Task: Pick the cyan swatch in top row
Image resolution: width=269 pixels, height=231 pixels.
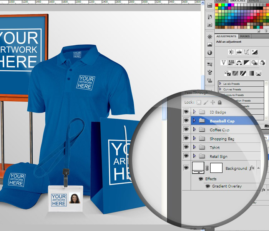Action: coord(226,5)
